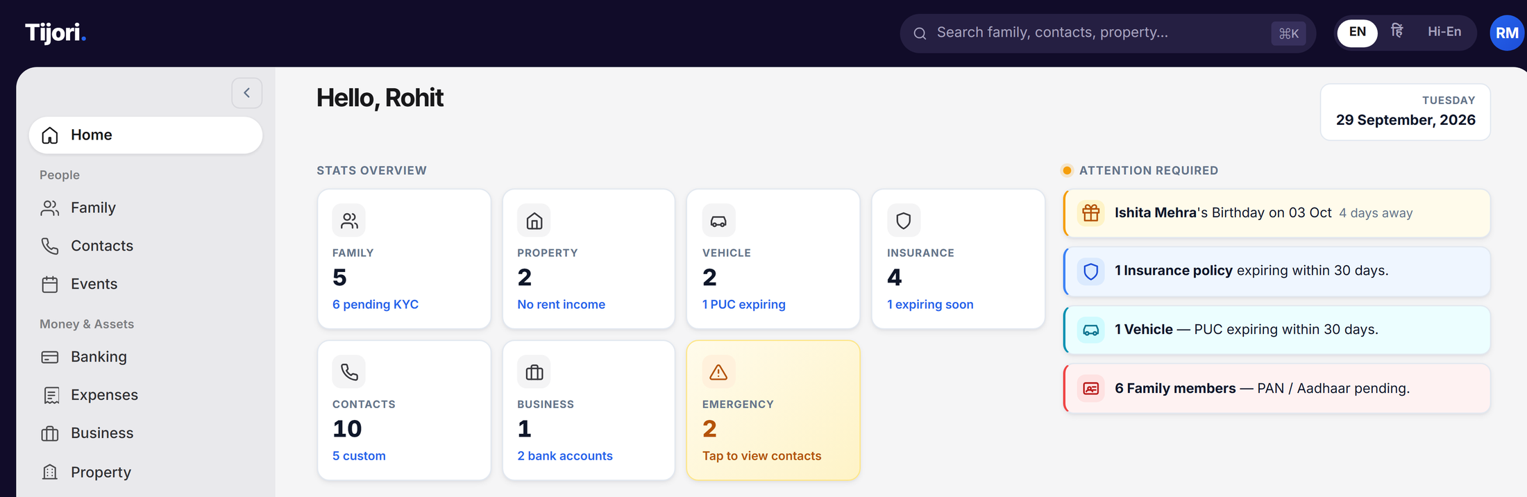Image resolution: width=1527 pixels, height=497 pixels.
Task: Click the 29 September, 2026 date card
Action: 1405,112
